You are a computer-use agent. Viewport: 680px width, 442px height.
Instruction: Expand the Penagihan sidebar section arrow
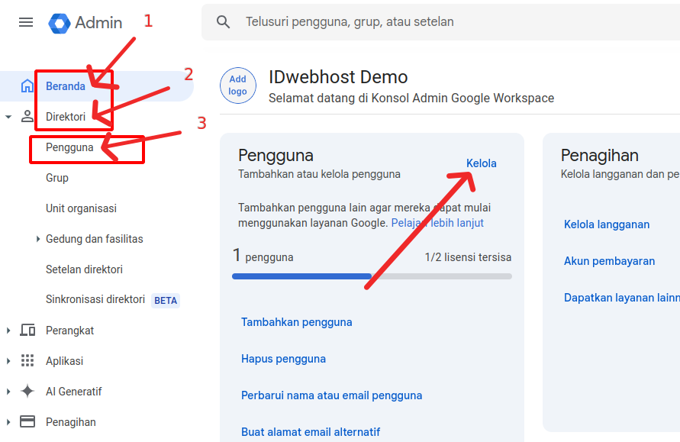(x=8, y=422)
